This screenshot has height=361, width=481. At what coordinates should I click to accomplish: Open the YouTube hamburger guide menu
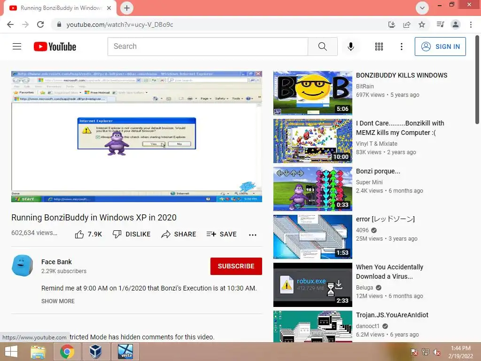(17, 47)
